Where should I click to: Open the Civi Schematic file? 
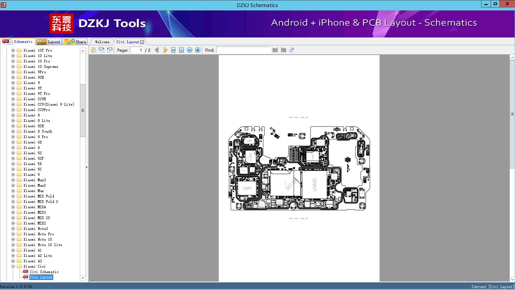coord(44,272)
